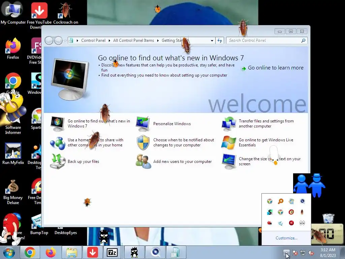The width and height of the screenshot is (345, 259).
Task: Open the recent pages dropdown arrow
Action: click(65, 41)
